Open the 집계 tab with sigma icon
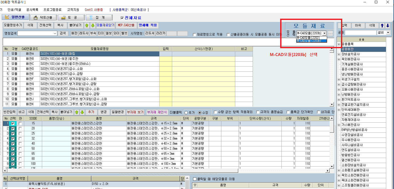This screenshot has height=189, width=394. point(98,17)
